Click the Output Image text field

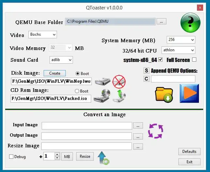click(87, 136)
